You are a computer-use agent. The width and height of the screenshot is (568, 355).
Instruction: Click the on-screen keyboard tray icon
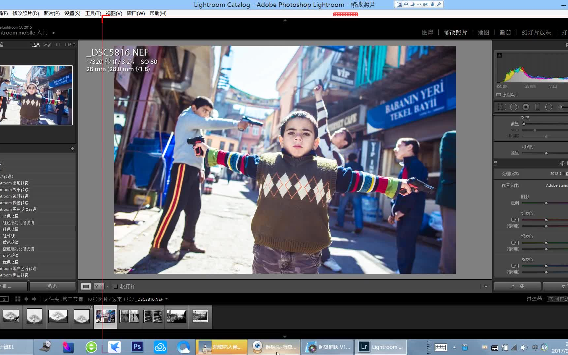coord(440,347)
